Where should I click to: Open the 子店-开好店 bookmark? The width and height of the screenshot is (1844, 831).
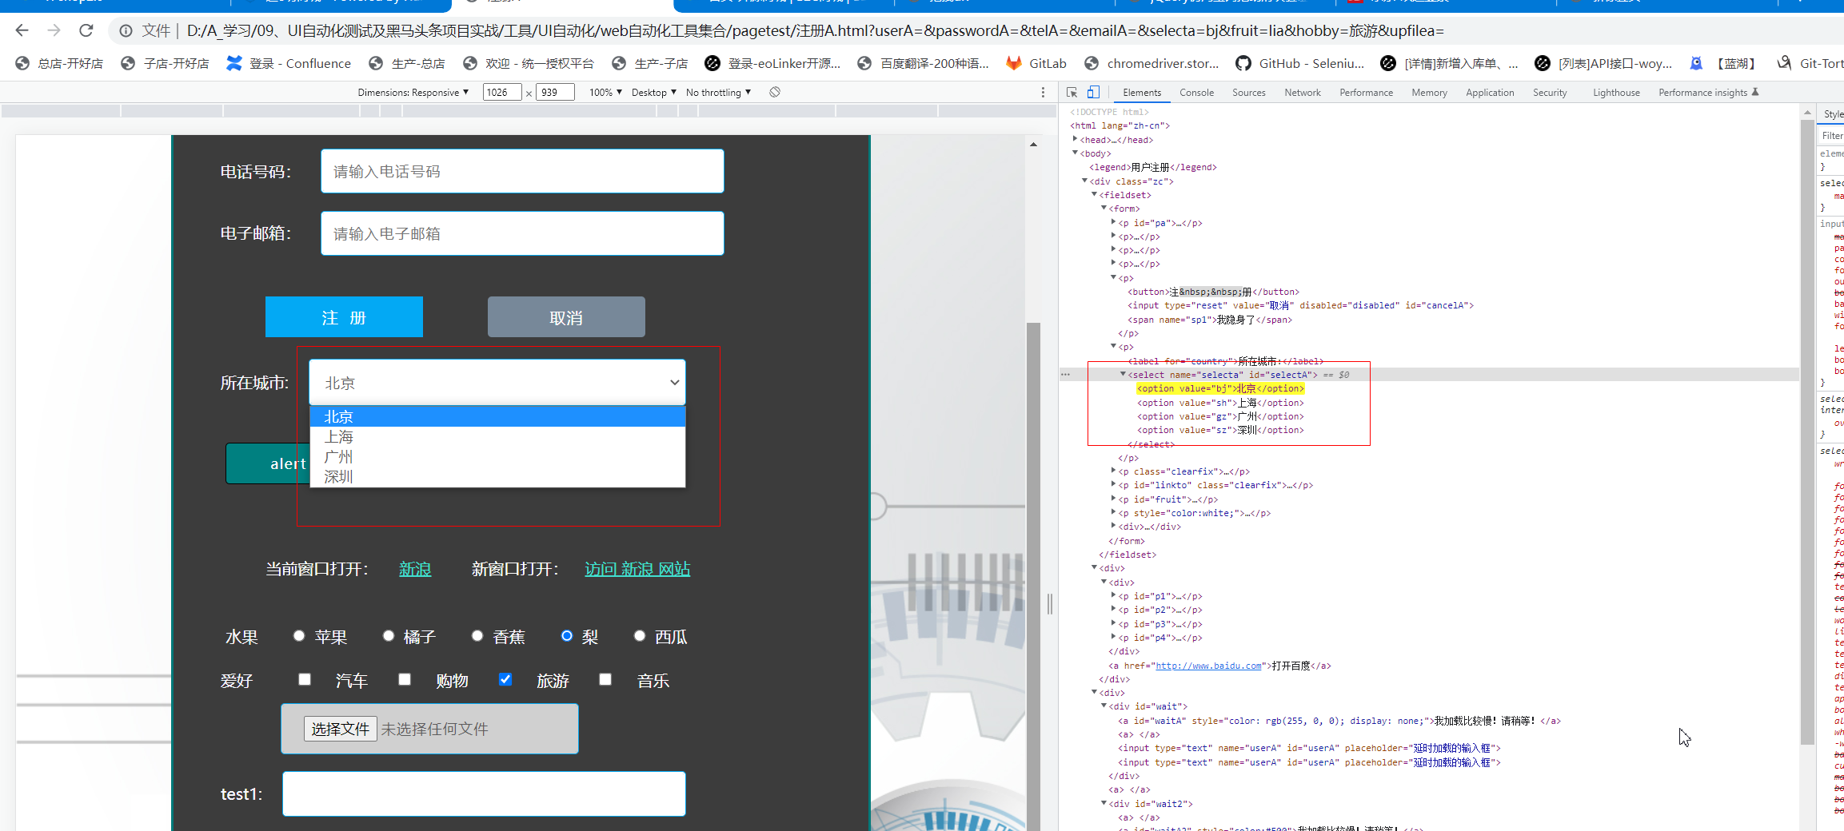click(165, 63)
